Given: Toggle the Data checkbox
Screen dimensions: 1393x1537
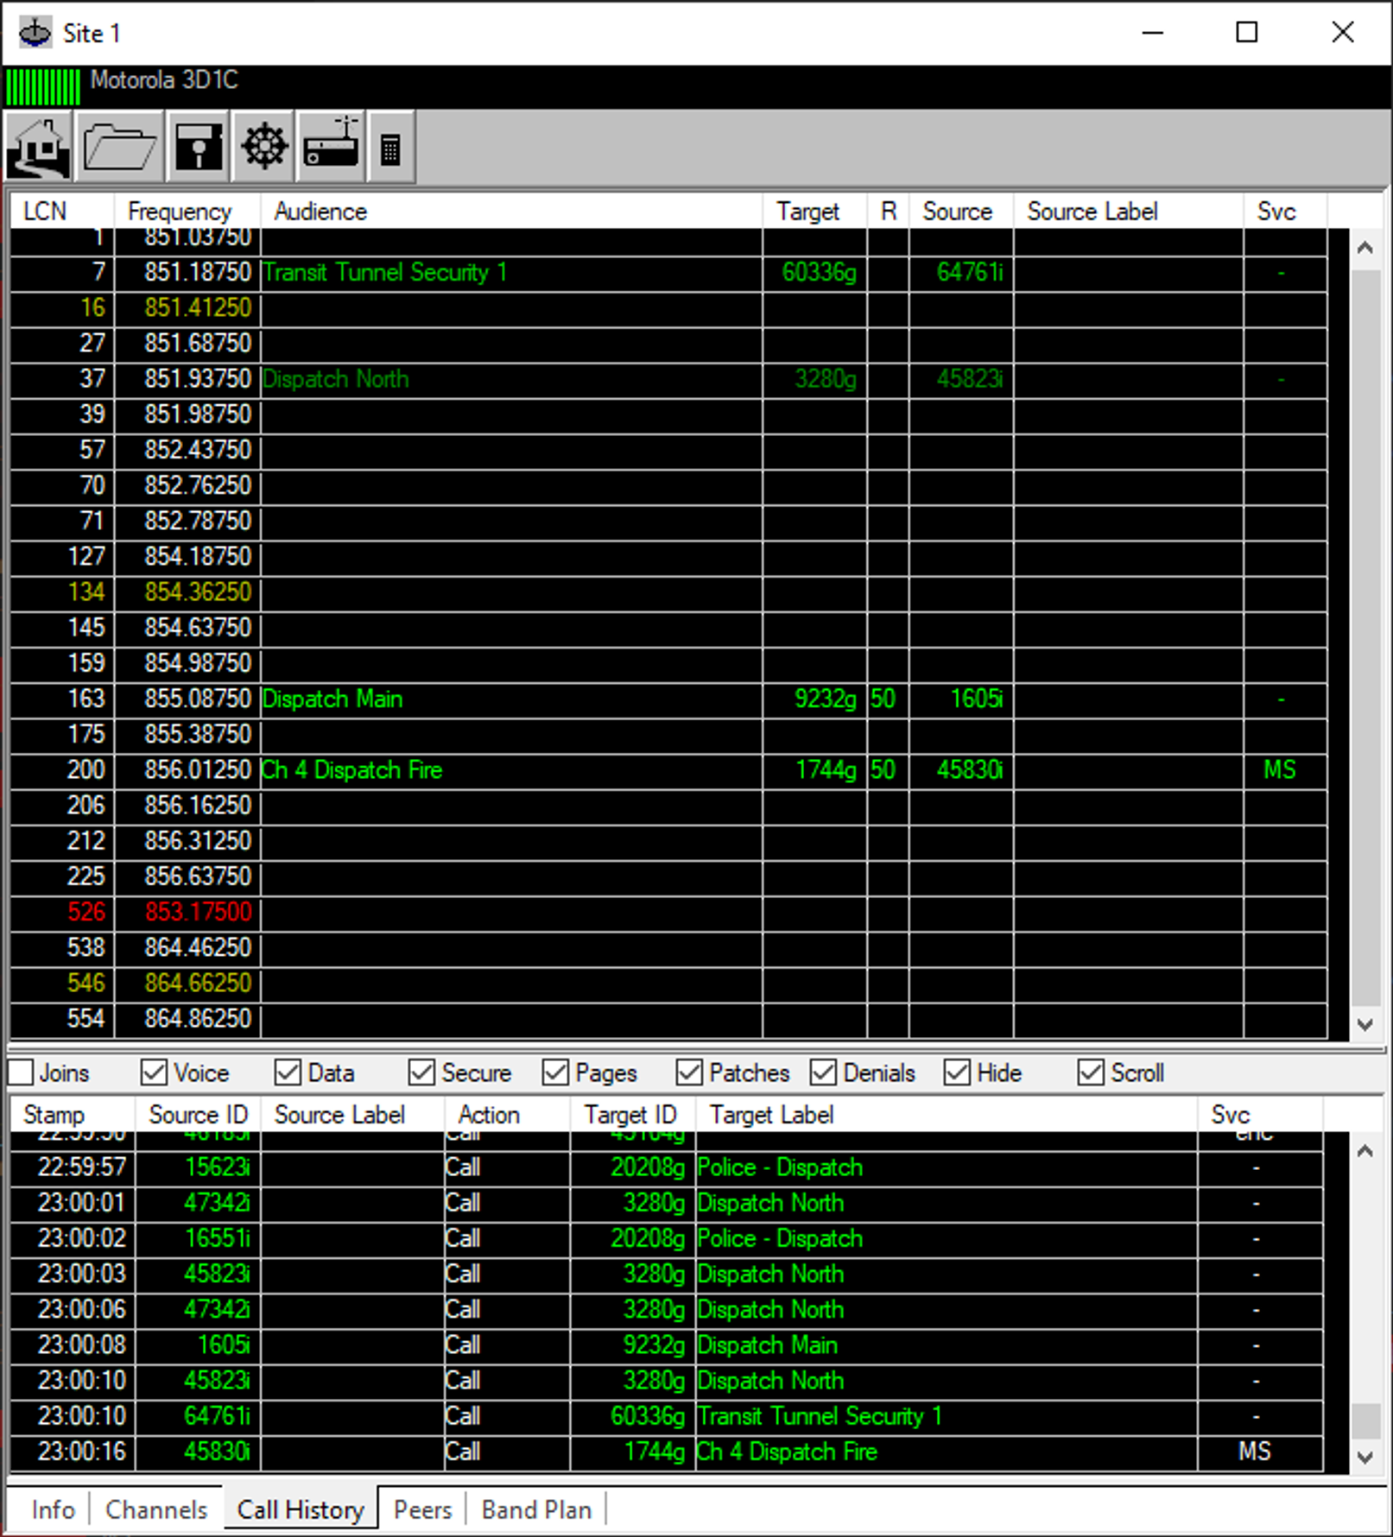Looking at the screenshot, I should point(288,1072).
